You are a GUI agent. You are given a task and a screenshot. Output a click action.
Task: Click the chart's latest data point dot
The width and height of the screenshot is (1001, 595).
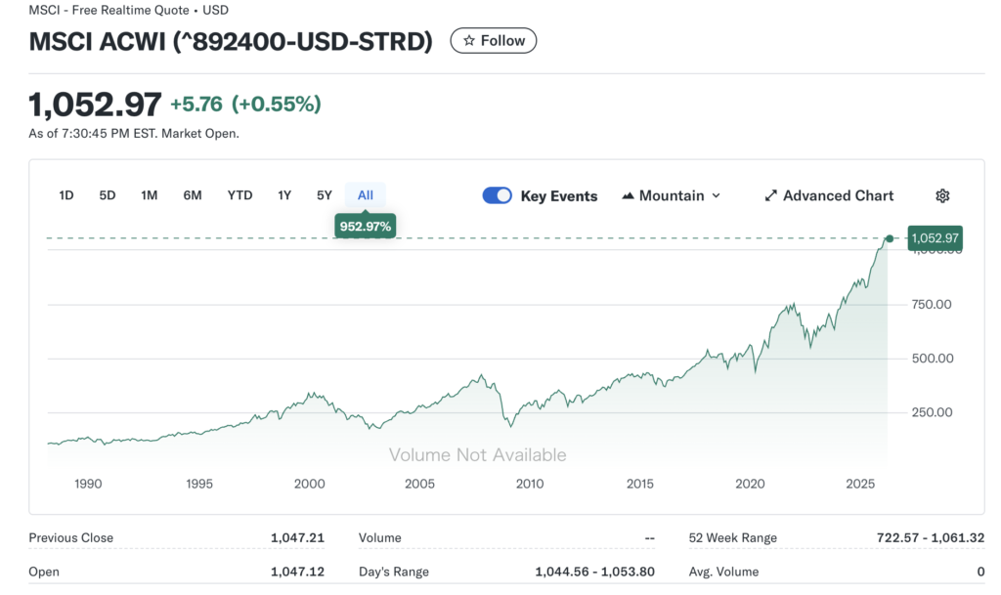click(x=889, y=238)
